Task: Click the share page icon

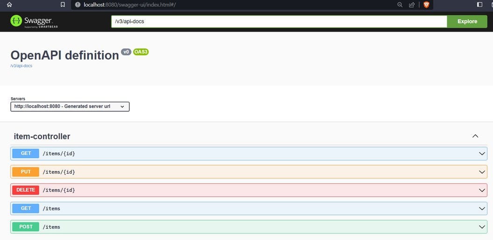Action: 412,5
